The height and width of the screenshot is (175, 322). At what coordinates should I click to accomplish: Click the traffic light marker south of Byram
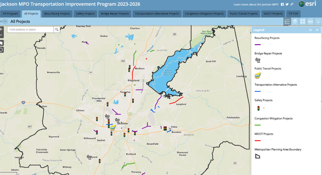(100, 161)
